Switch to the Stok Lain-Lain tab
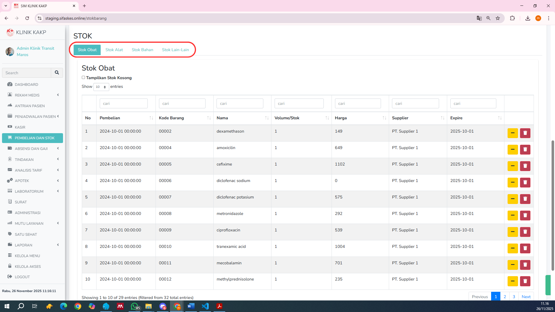This screenshot has width=555, height=312. (x=175, y=50)
